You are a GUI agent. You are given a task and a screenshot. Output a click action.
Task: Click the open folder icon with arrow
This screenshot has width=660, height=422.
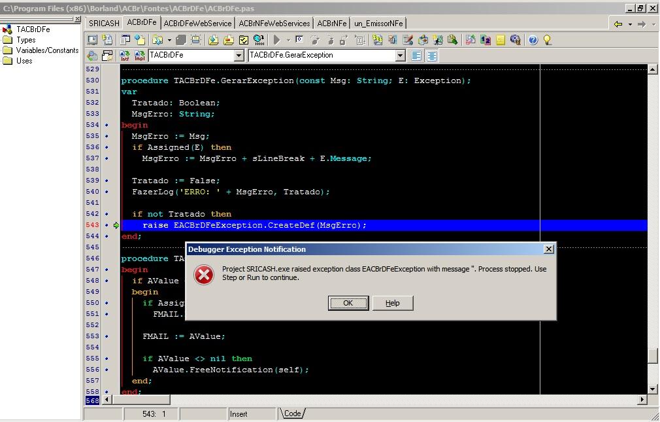(x=158, y=40)
